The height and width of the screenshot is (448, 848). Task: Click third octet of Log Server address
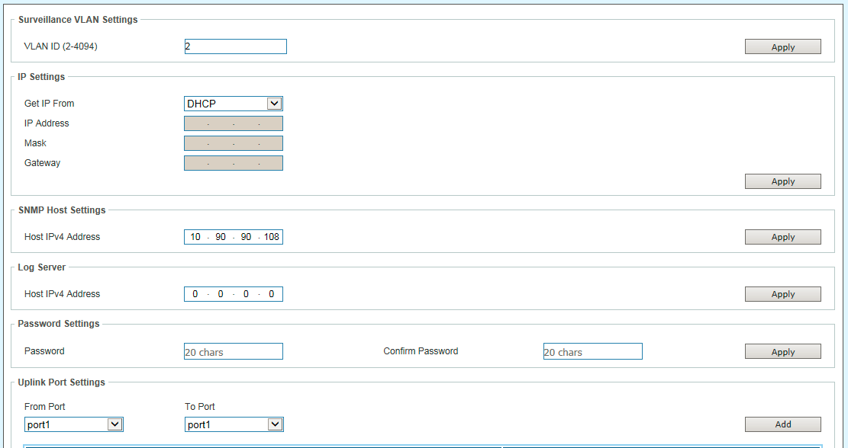pos(246,294)
